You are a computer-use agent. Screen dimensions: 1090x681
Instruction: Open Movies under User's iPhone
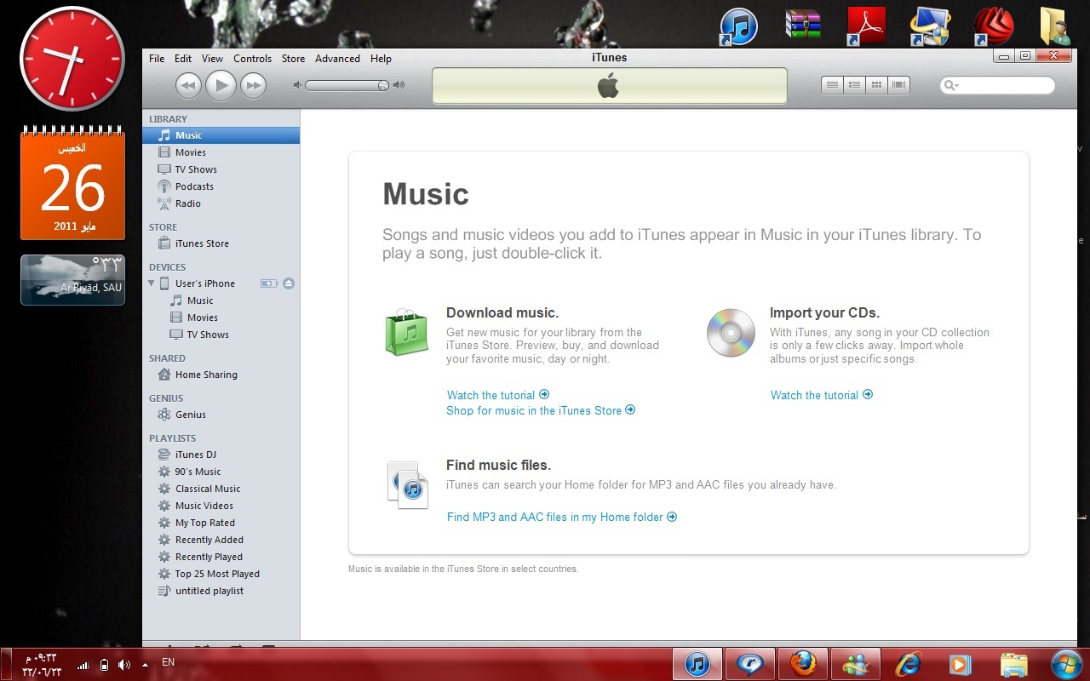221,318
